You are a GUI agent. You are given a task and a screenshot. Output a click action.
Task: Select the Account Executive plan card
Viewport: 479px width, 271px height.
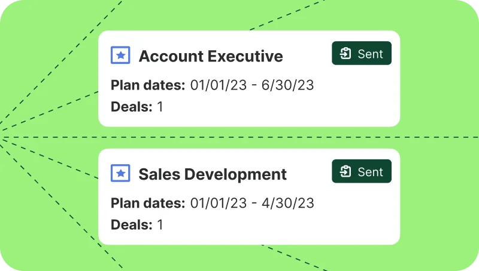(249, 79)
